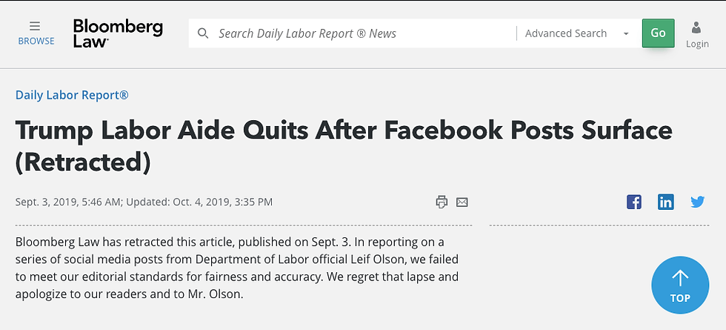Click the Trump Labor Aide Quits headline
Image resolution: width=726 pixels, height=330 pixels.
pos(344,145)
